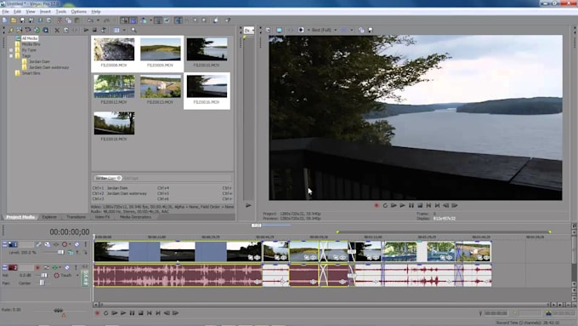Screen dimensions: 578x326
Task: Open the Undo history dropdown arrow
Action: tap(98, 20)
